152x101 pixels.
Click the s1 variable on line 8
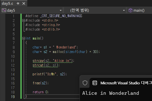coord(45,47)
